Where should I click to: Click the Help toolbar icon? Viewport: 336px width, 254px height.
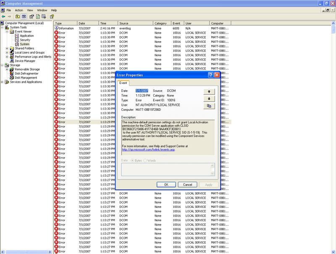52,16
